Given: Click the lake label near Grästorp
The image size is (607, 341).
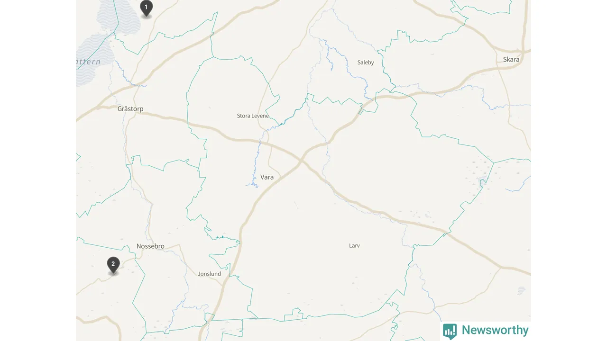Looking at the screenshot, I should pyautogui.click(x=88, y=62).
